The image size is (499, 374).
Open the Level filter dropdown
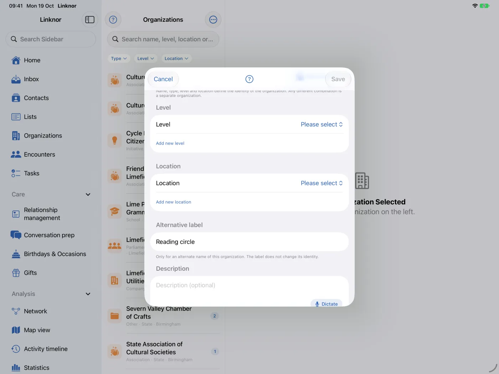(145, 58)
